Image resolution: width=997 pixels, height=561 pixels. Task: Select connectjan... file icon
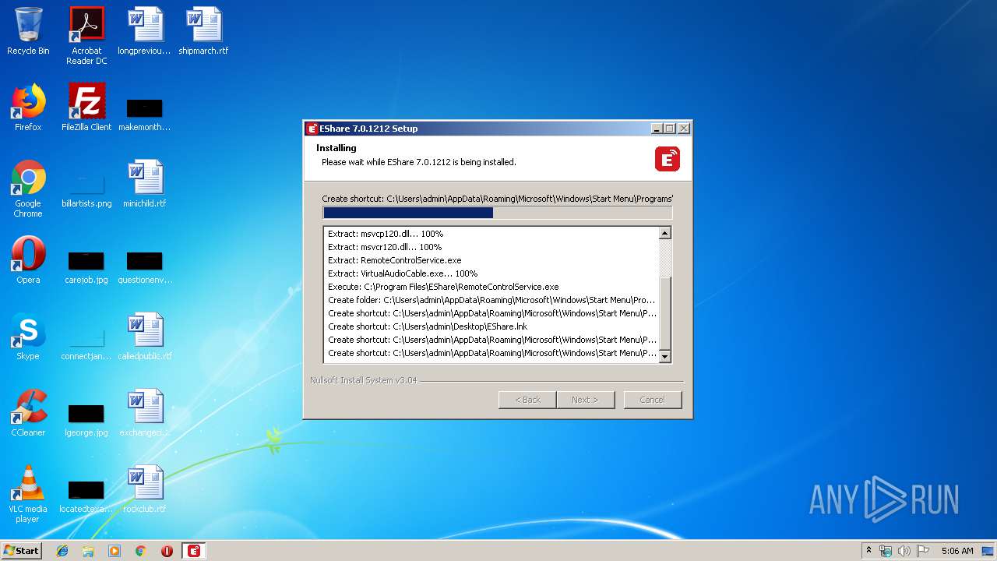[86, 343]
